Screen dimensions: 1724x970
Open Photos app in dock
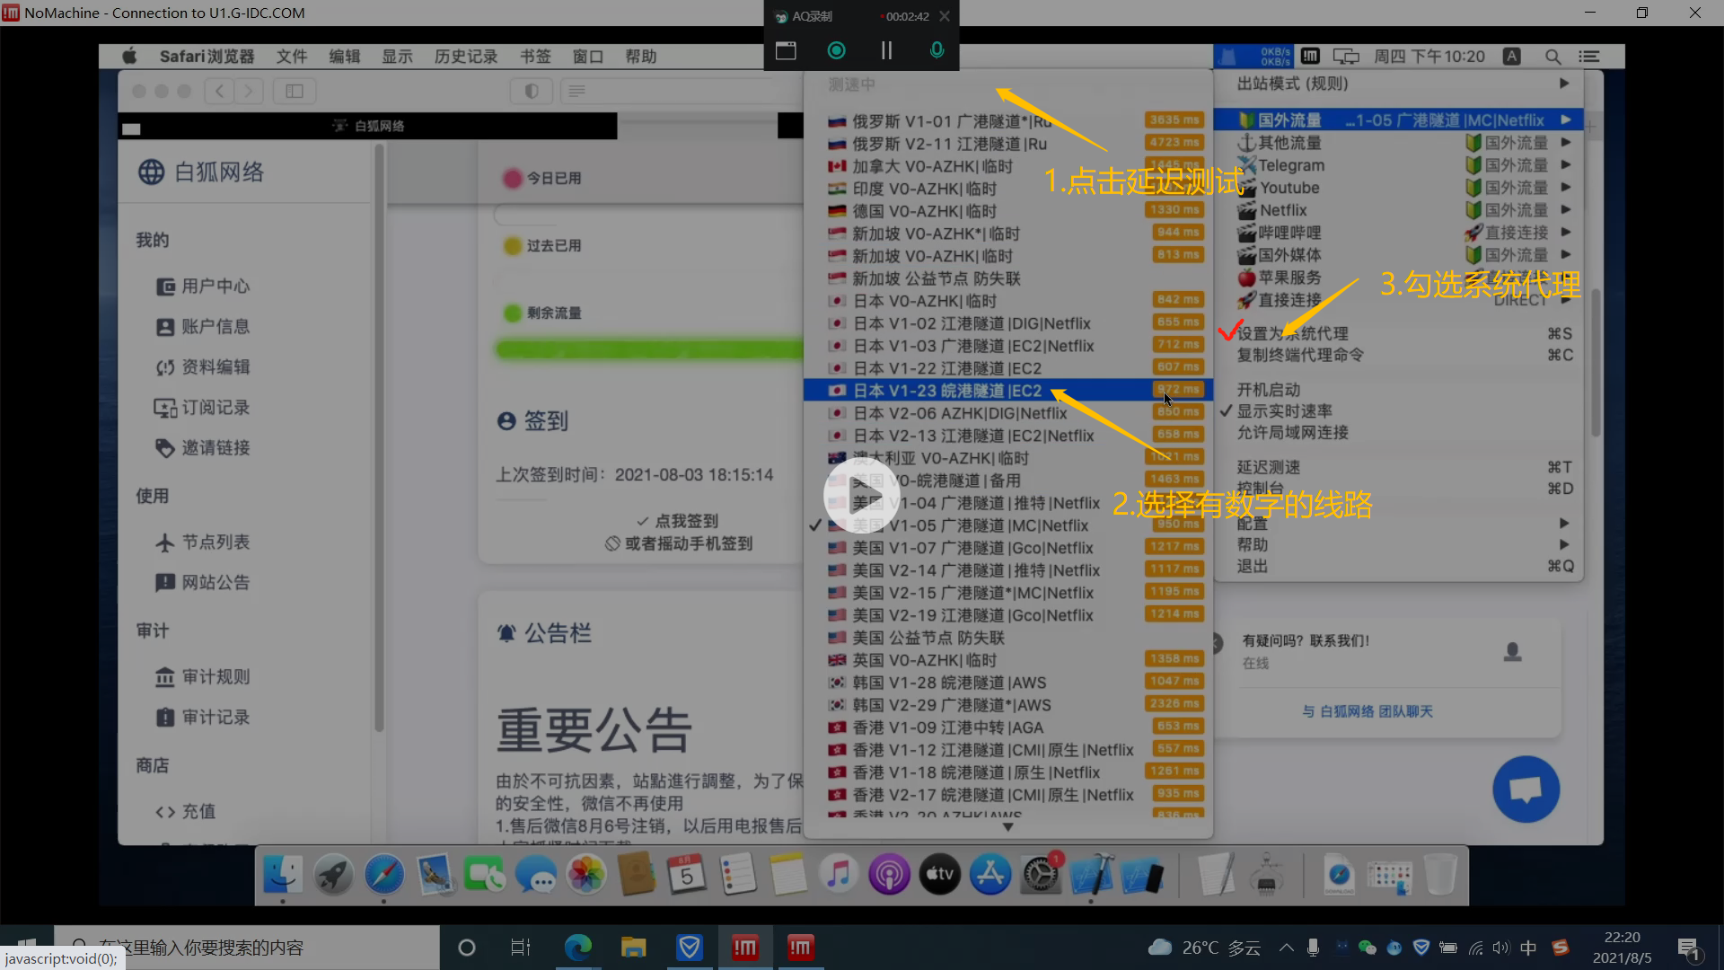[x=586, y=874]
